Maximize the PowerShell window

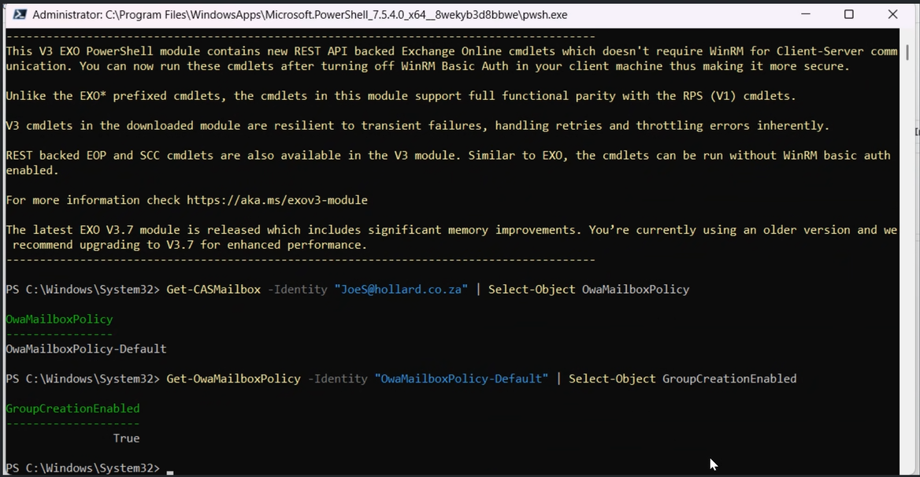pos(848,13)
